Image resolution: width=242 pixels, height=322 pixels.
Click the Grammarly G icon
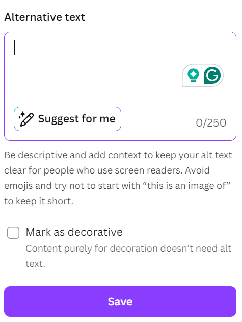tap(212, 75)
